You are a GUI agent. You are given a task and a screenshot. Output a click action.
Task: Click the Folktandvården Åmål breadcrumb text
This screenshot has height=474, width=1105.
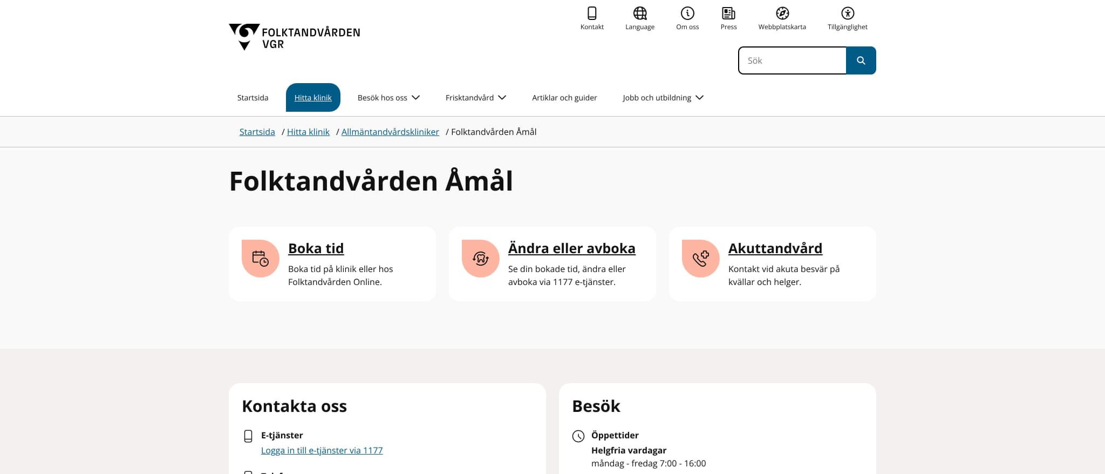click(x=494, y=132)
